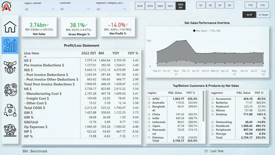Viewport: 275px width, 155px height.
Task: Click the Dec 21 peak data point
Action: pyautogui.click(x=186, y=40)
